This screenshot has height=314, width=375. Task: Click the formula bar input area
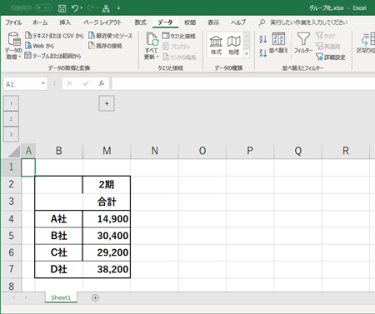tap(243, 83)
